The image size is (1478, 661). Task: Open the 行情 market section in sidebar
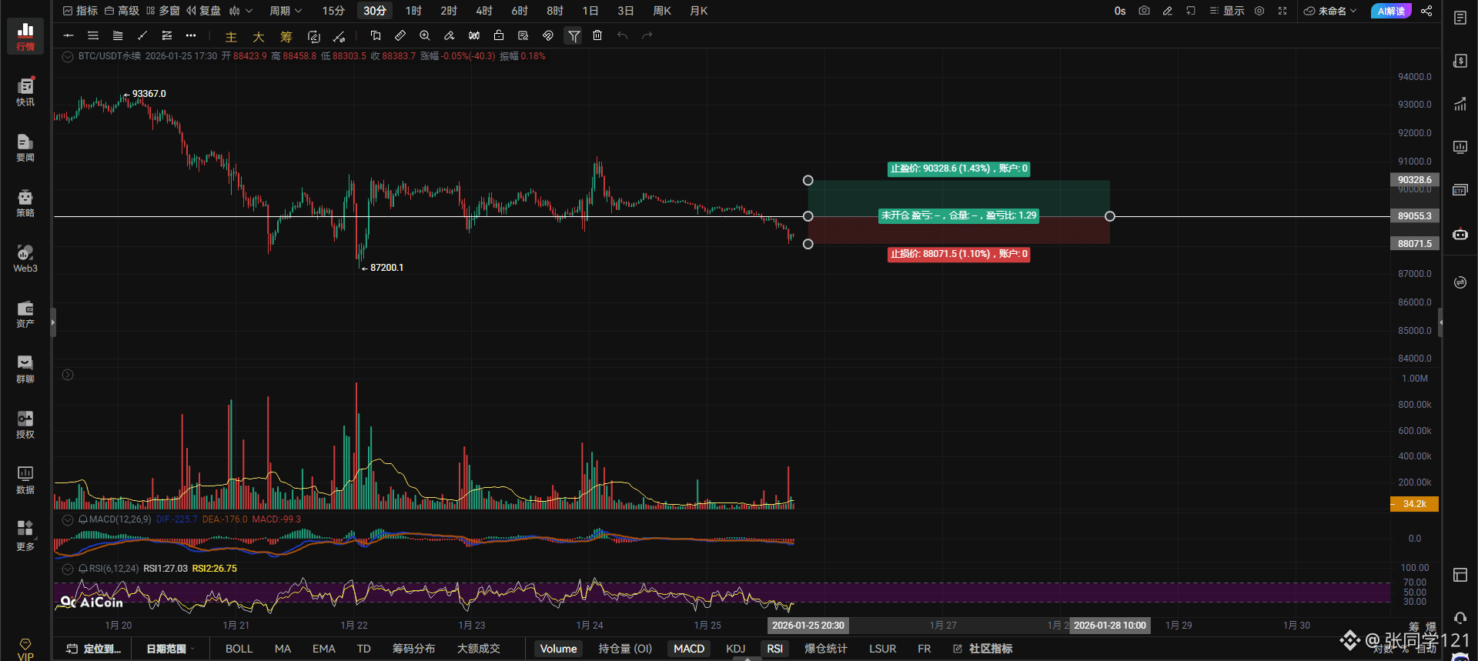pyautogui.click(x=25, y=36)
